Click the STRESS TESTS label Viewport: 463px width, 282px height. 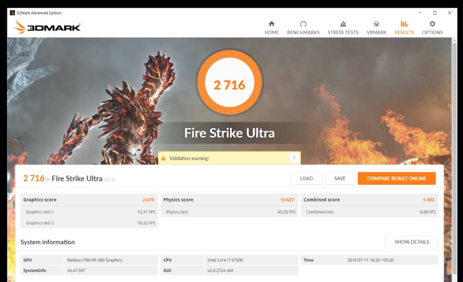pyautogui.click(x=343, y=32)
